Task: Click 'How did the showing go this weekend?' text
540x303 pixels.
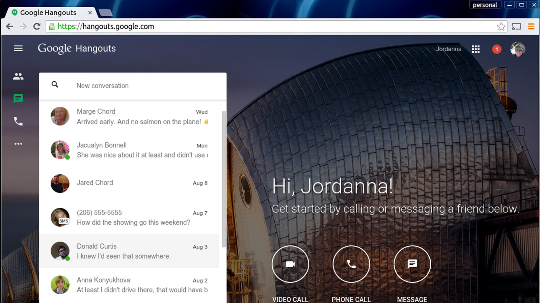Action: tap(134, 223)
